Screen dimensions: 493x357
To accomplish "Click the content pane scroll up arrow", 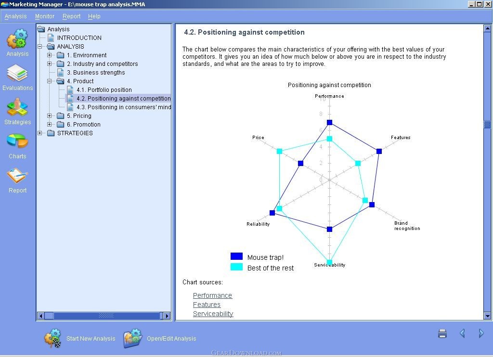I will tap(487, 28).
